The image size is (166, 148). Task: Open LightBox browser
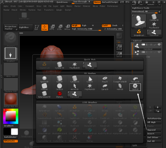[x=26, y=27]
